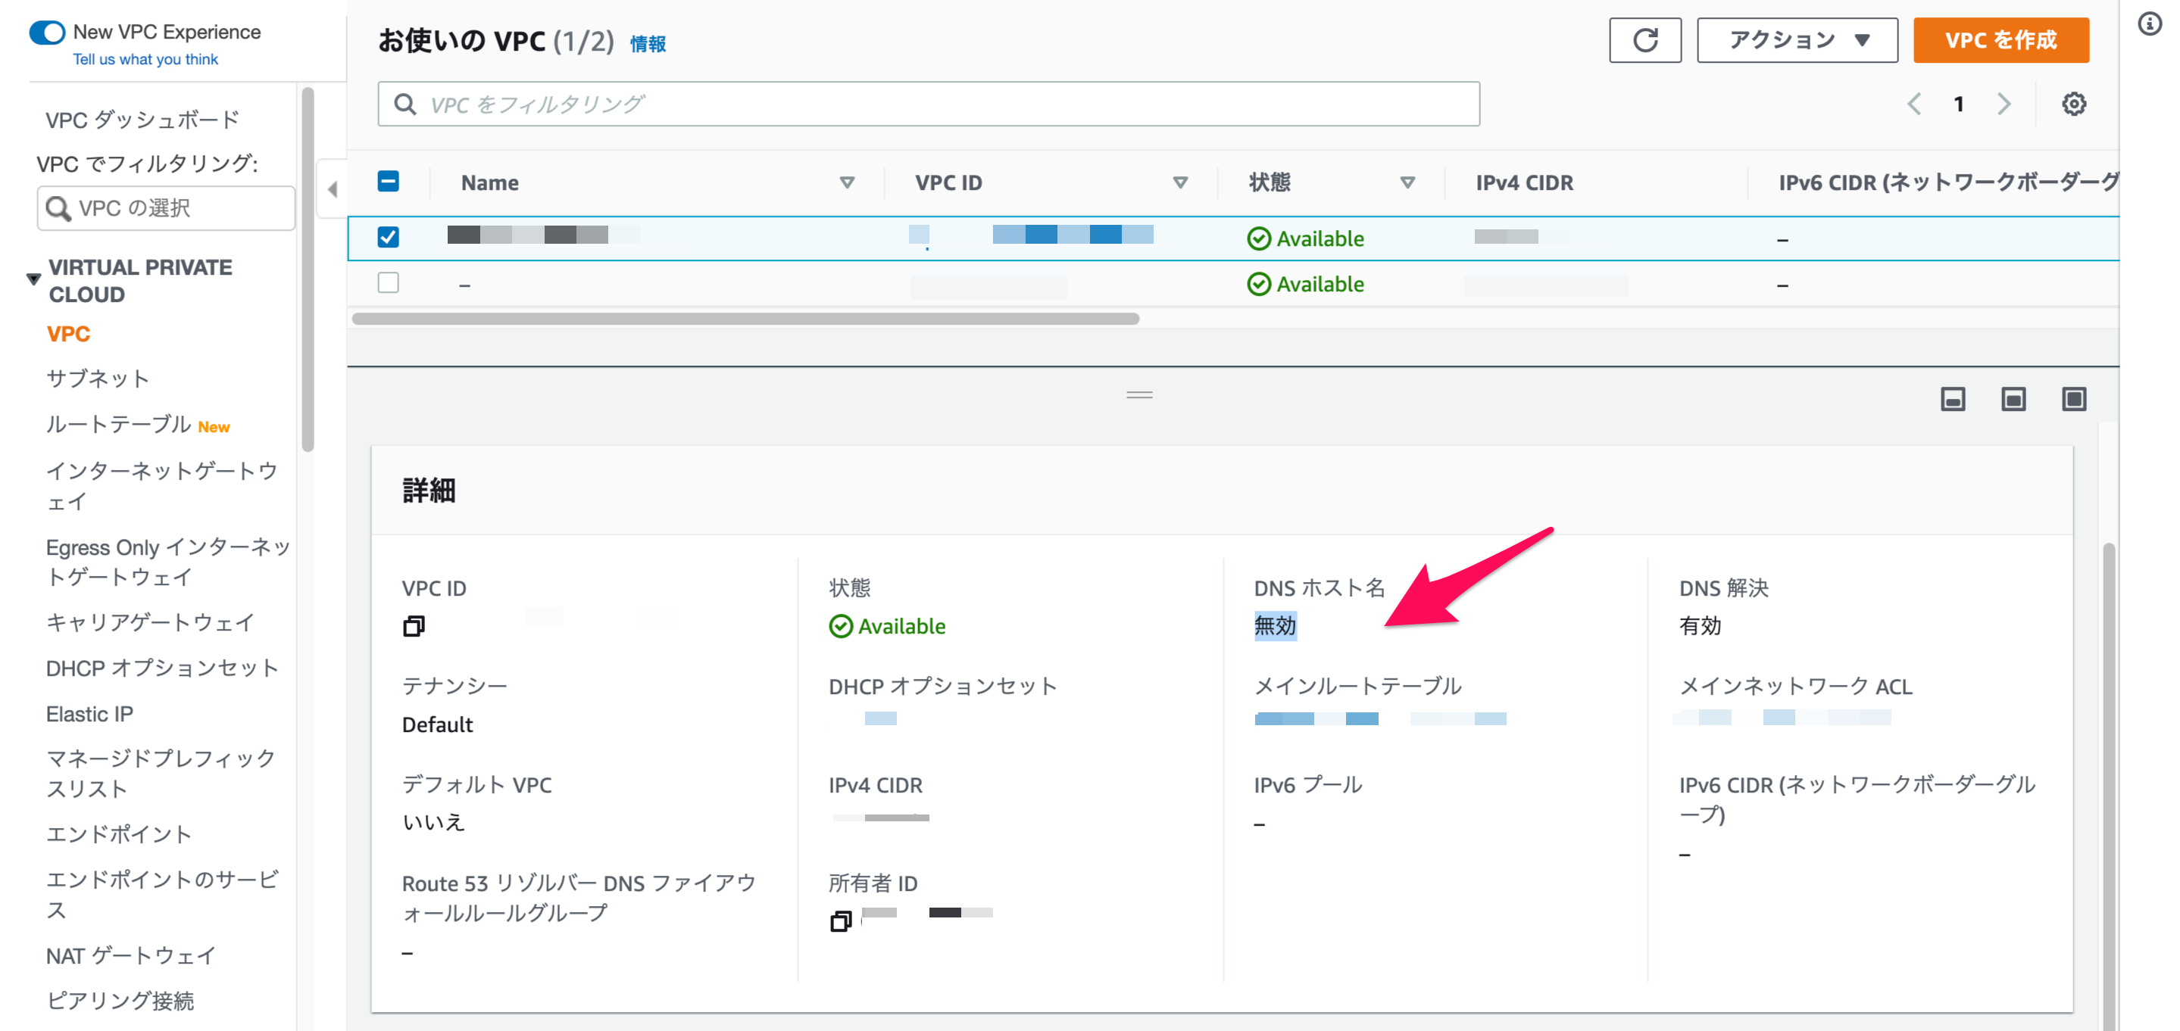Sort the table by VPC ID column arrow
Viewport: 2180px width, 1031px height.
1179,182
